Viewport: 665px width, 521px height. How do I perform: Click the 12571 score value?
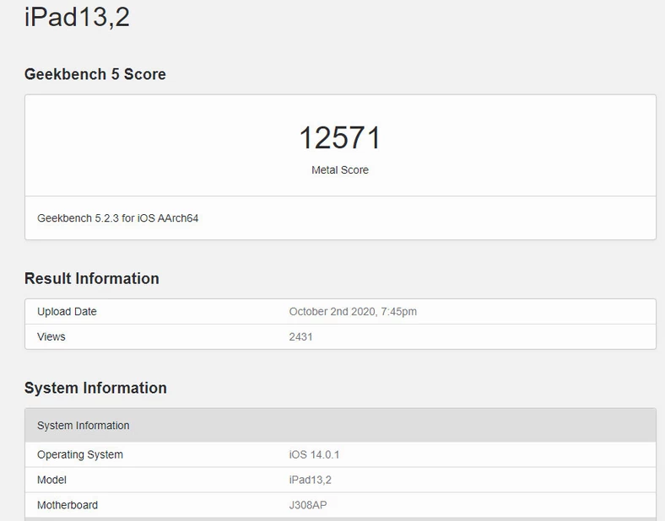pyautogui.click(x=340, y=137)
